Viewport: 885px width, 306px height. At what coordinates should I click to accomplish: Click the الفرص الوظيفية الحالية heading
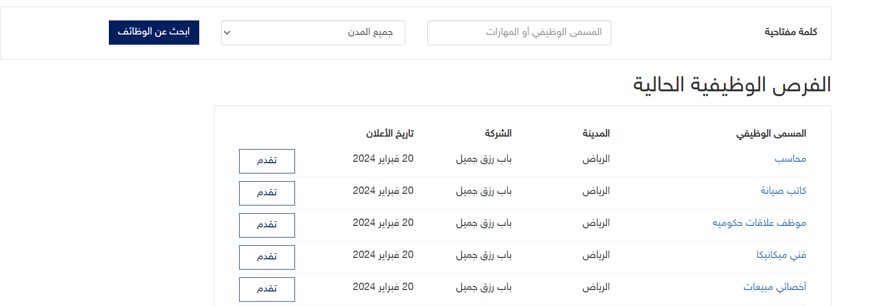pyautogui.click(x=732, y=85)
